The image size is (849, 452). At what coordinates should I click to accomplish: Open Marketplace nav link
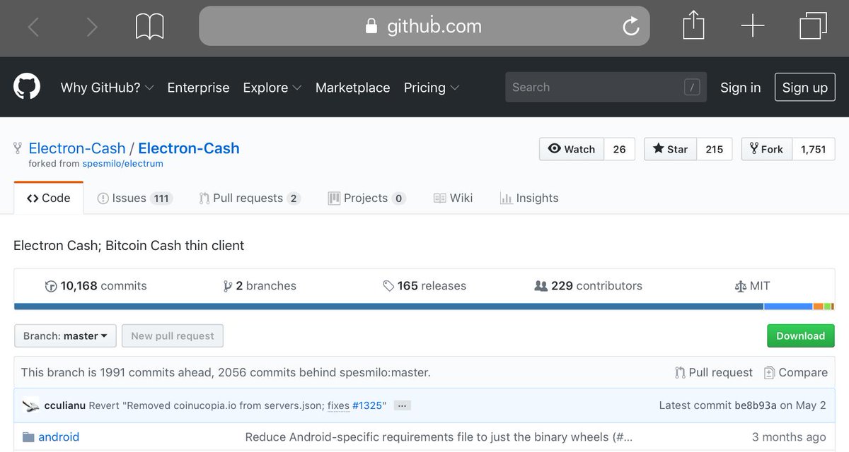(352, 88)
